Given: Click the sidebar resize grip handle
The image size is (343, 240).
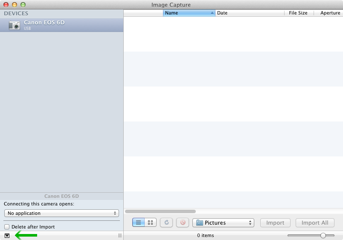Looking at the screenshot, I should pyautogui.click(x=120, y=235).
